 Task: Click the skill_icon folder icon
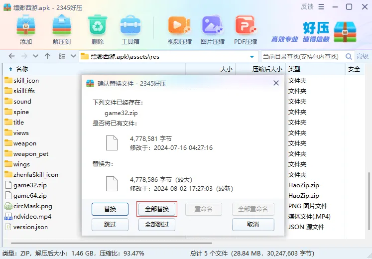click(x=8, y=80)
